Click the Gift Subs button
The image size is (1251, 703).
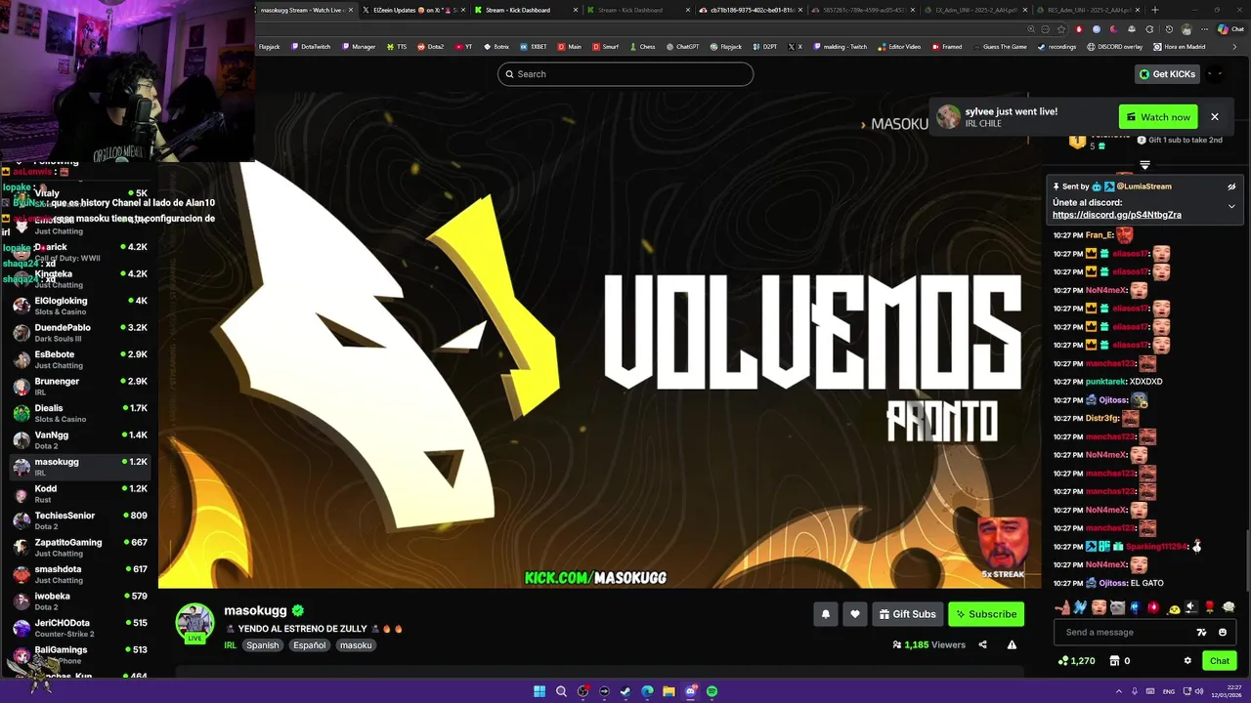coord(907,614)
